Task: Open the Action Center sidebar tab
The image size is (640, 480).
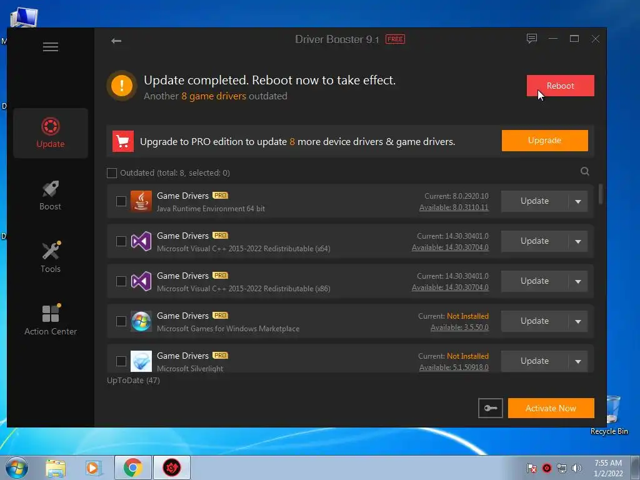Action: click(x=51, y=321)
